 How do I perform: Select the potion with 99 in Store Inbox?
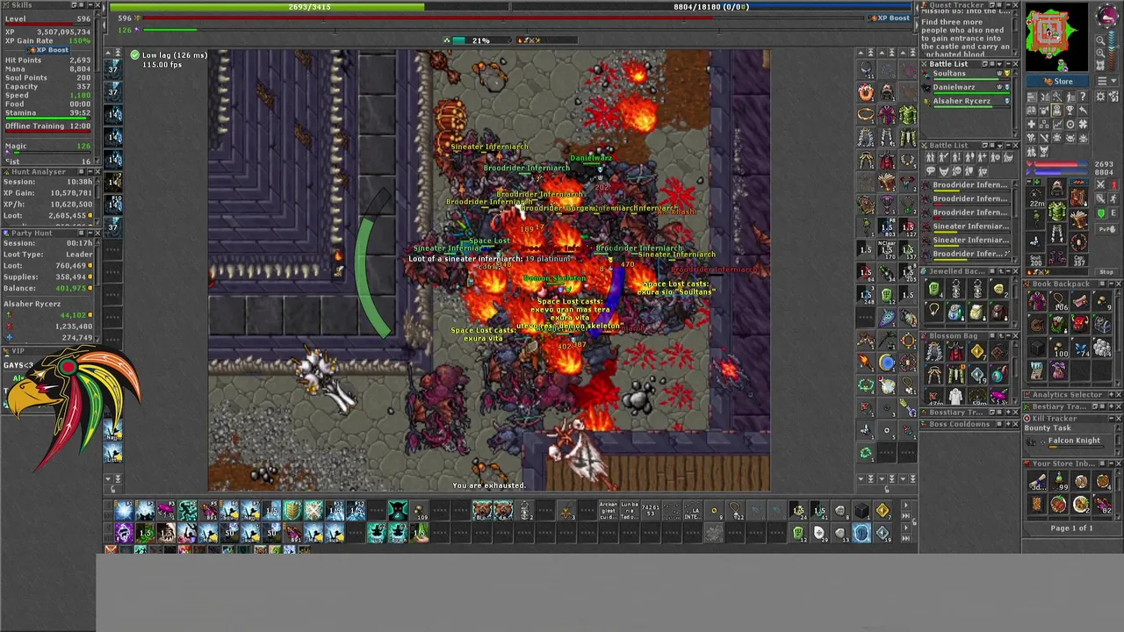tap(1058, 482)
